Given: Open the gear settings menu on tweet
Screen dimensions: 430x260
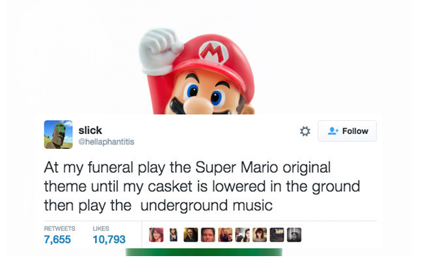Looking at the screenshot, I should (x=305, y=131).
